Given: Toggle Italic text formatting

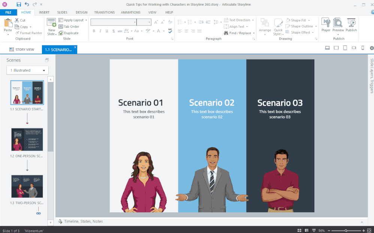Looking at the screenshot, I should point(100,31).
